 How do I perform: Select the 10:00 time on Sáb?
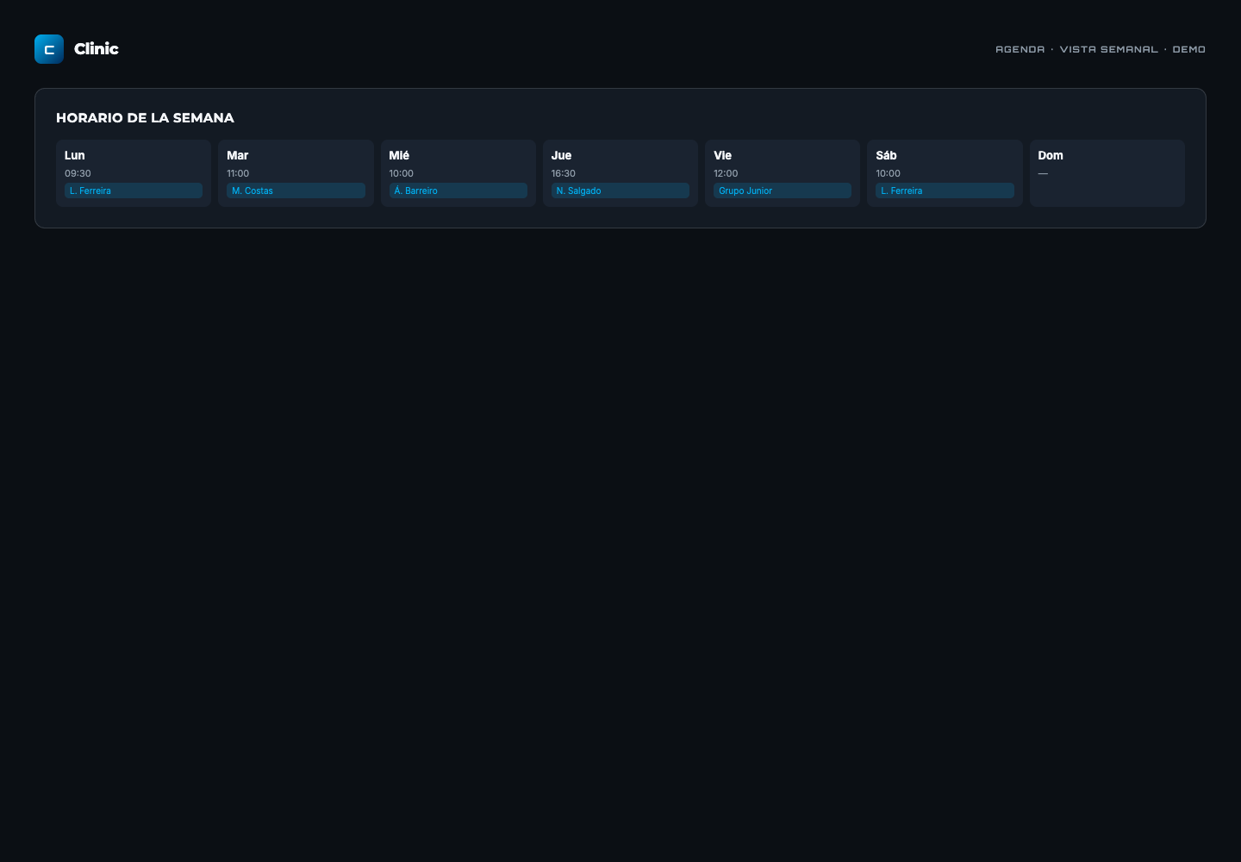pyautogui.click(x=888, y=173)
